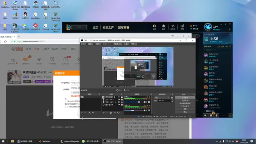Add folder icon in League friends list
The width and height of the screenshot is (256, 144).
point(222,46)
